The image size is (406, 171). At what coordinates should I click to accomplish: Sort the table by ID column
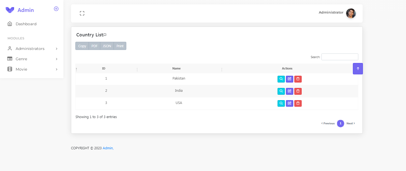tap(104, 68)
